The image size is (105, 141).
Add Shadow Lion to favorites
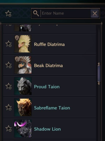point(8,128)
